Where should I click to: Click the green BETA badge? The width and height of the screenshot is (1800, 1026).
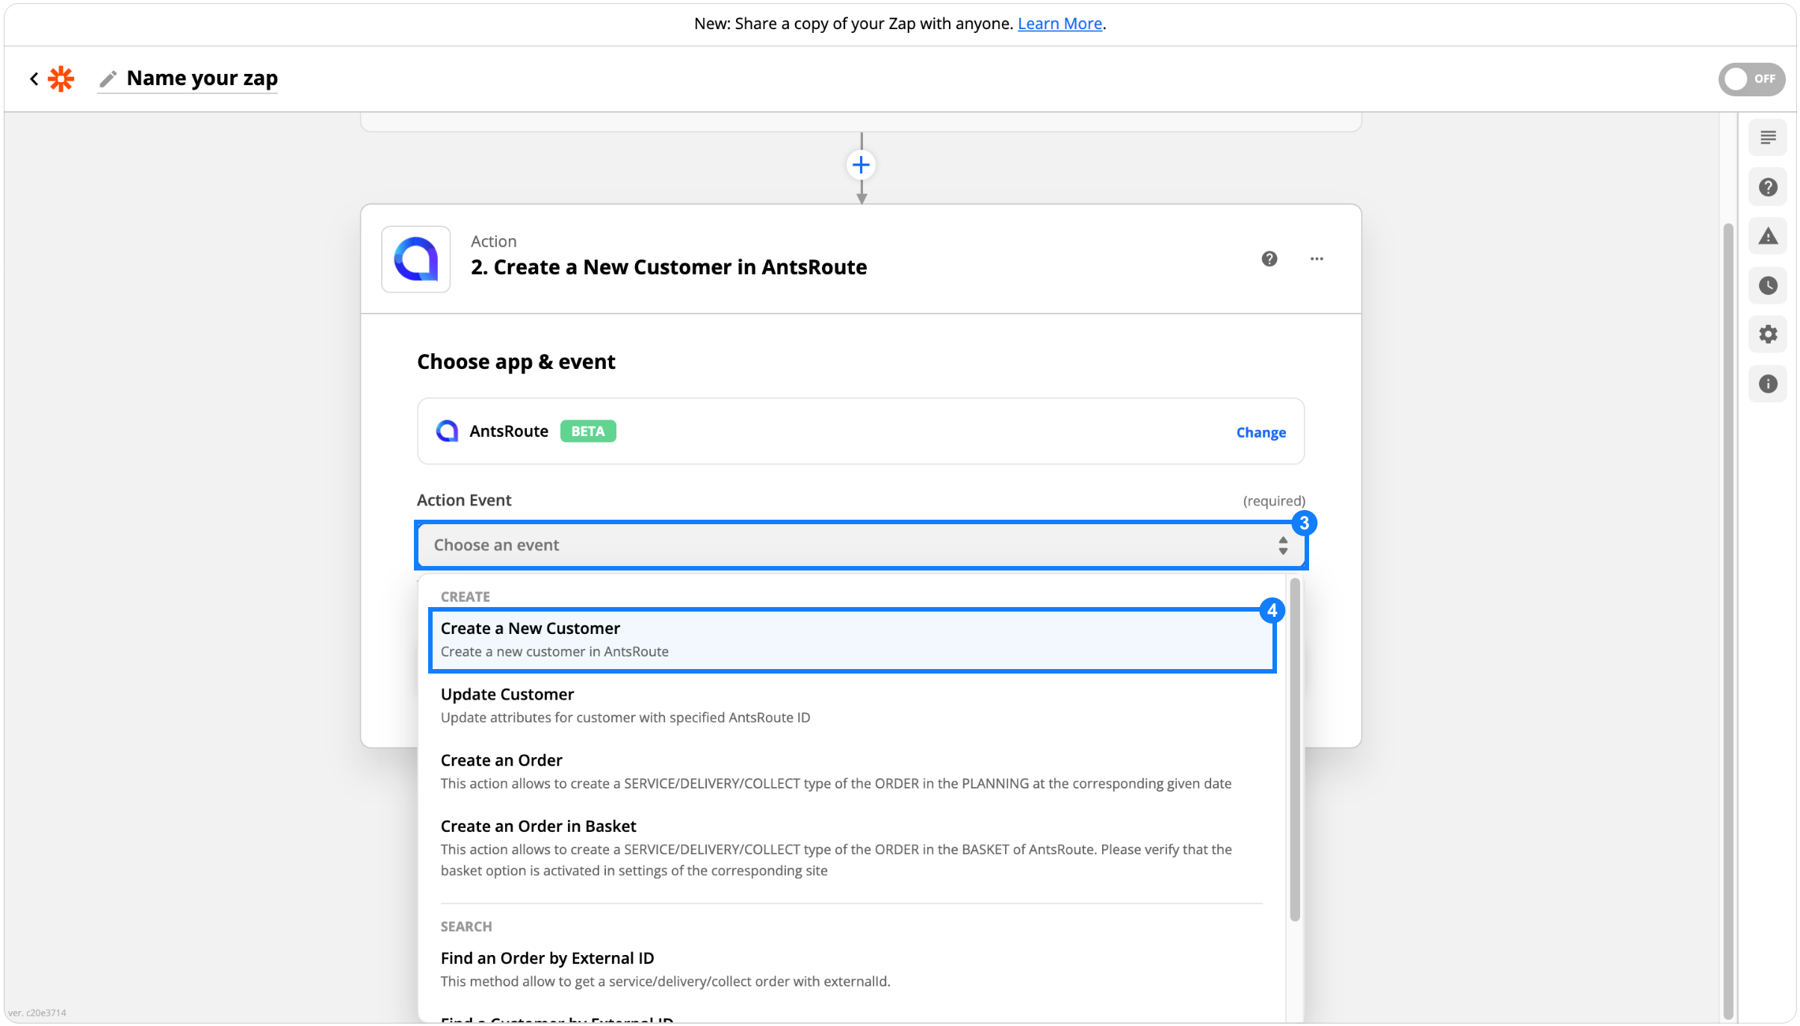587,431
